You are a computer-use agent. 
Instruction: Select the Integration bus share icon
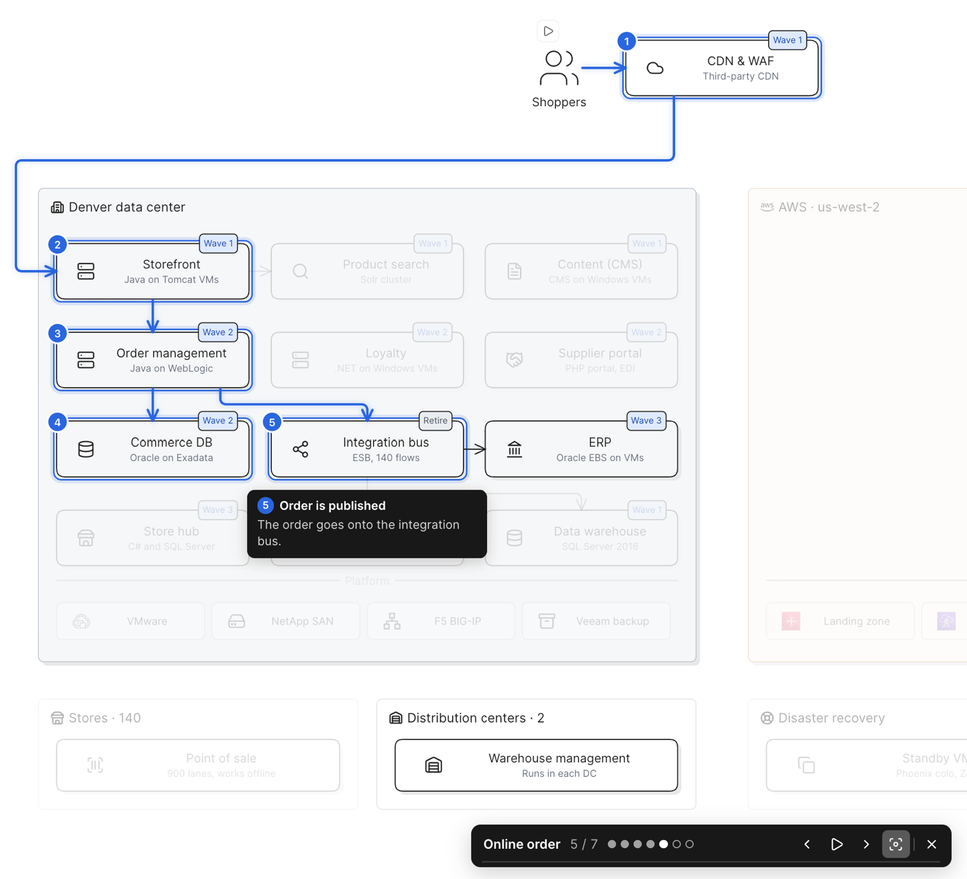click(x=300, y=449)
